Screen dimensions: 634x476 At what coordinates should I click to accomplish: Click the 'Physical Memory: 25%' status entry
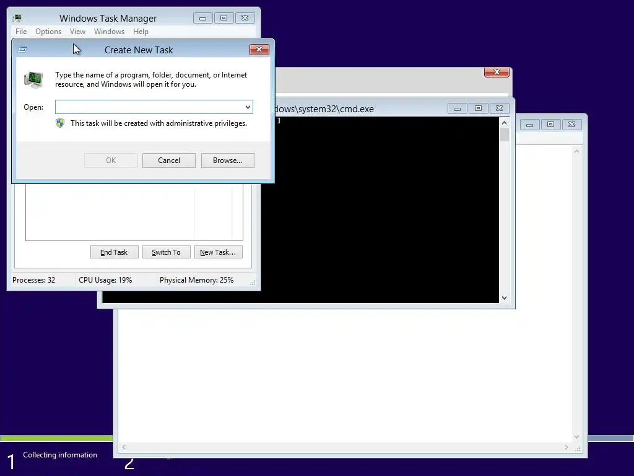tap(196, 280)
